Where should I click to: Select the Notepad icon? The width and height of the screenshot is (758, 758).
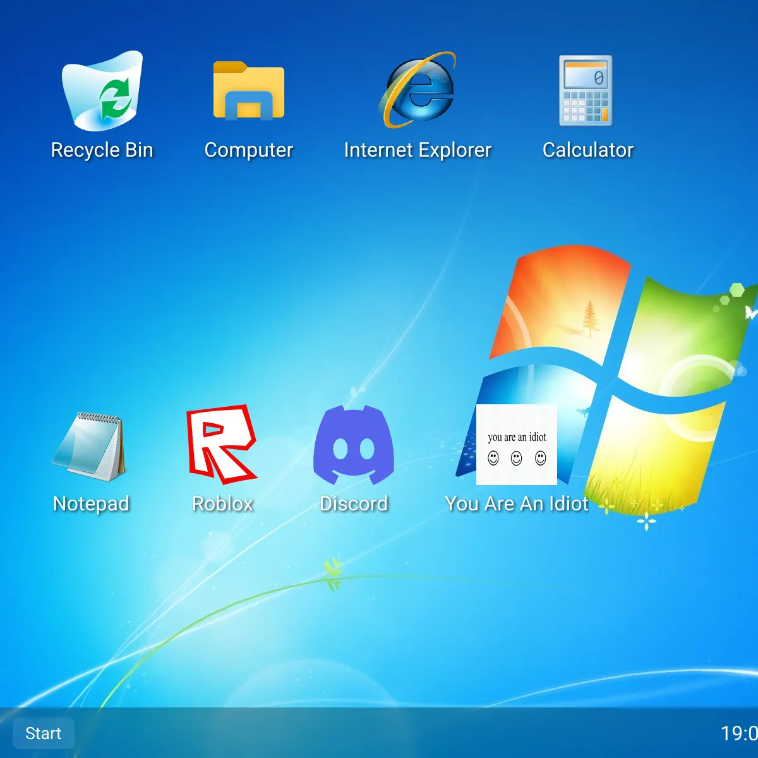click(x=89, y=446)
